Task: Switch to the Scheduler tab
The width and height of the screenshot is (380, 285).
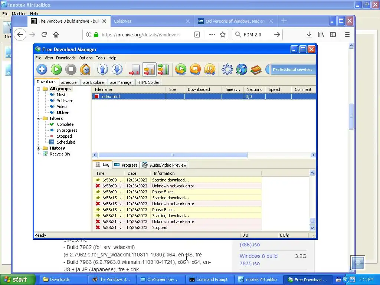Action: coord(69,82)
